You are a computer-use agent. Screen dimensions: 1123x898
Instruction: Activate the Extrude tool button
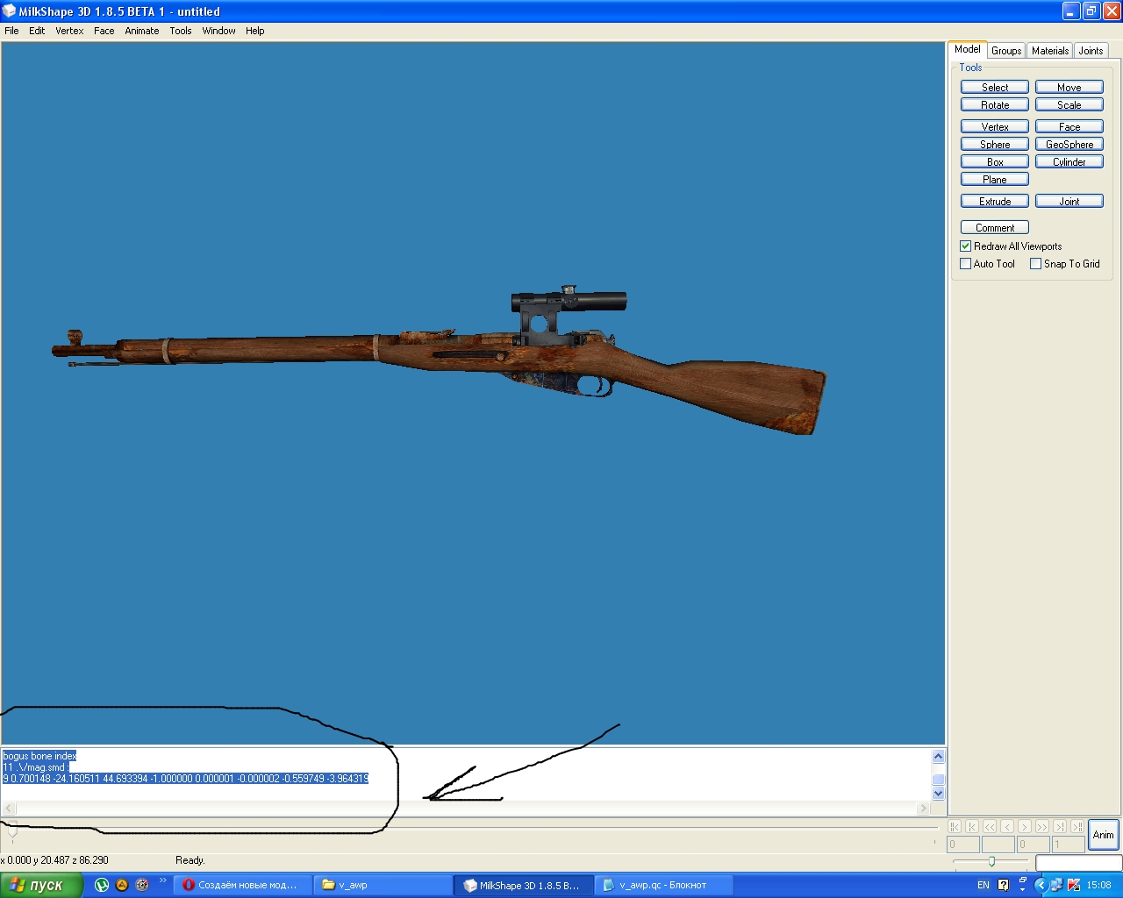click(x=995, y=202)
